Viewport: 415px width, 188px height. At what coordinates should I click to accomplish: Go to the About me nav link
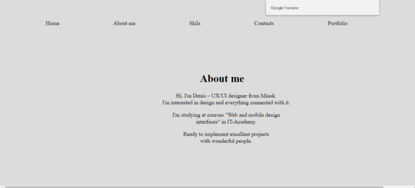[124, 23]
